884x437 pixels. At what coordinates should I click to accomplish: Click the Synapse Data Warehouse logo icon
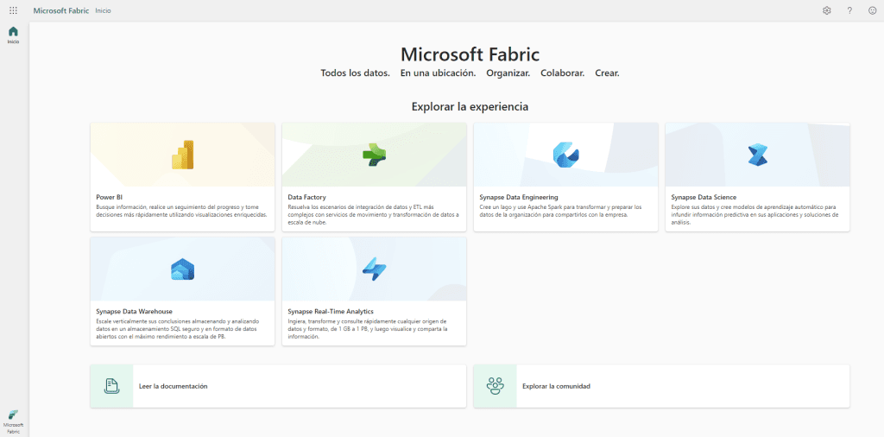click(183, 269)
